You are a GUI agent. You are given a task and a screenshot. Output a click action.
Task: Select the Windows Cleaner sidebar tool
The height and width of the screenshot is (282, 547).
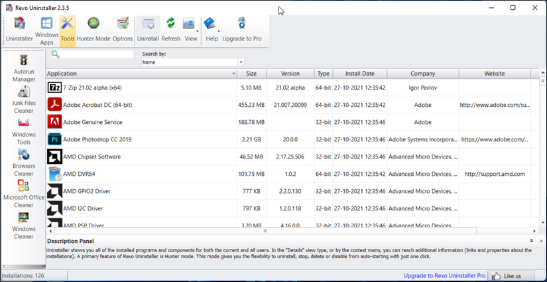pyautogui.click(x=24, y=226)
